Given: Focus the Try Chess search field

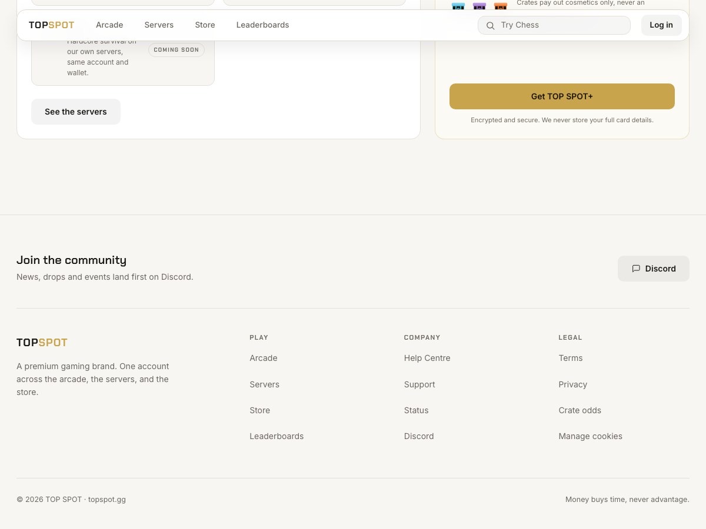Looking at the screenshot, I should click(x=554, y=25).
